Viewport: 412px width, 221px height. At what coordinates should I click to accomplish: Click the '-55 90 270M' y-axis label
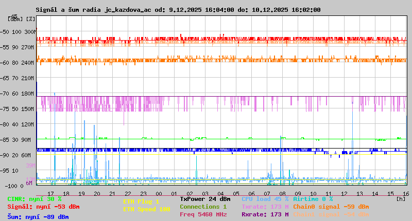pyautogui.click(x=18, y=47)
